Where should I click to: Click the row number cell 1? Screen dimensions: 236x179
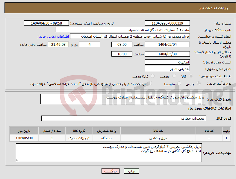pos(226,138)
